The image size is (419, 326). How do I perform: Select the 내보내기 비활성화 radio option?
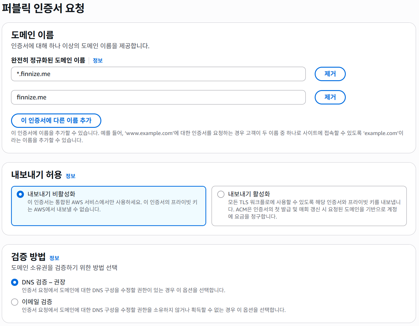pos(20,194)
